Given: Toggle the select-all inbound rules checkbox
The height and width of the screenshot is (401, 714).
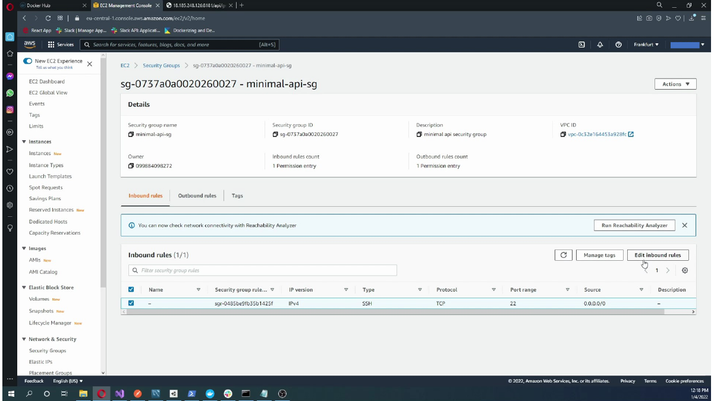Looking at the screenshot, I should [x=131, y=290].
